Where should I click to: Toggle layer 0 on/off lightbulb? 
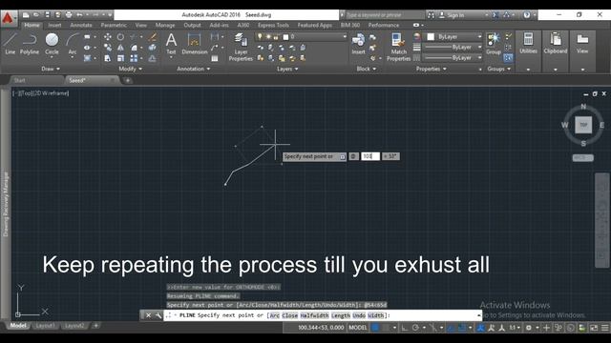click(x=260, y=37)
